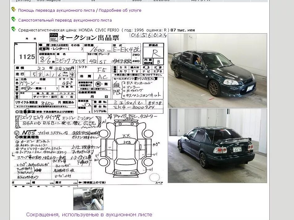Click 'HONDA CIVIC FERIO' model text
Screen dimensions: 294x220
pos(99,30)
